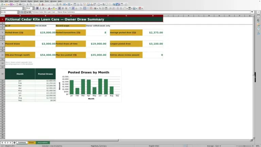Viewport: 261px width, 147px height.
Task: Expand the formula bar dropdown arrow
Action: pyautogui.click(x=252, y=12)
